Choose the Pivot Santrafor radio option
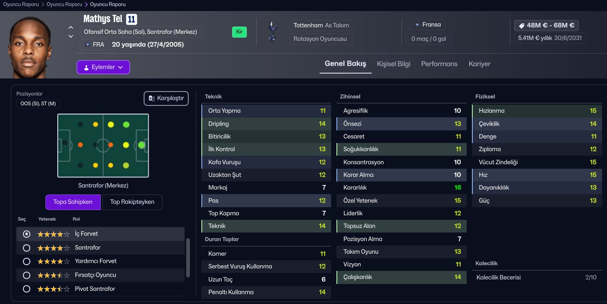The height and width of the screenshot is (304, 607). (x=27, y=289)
